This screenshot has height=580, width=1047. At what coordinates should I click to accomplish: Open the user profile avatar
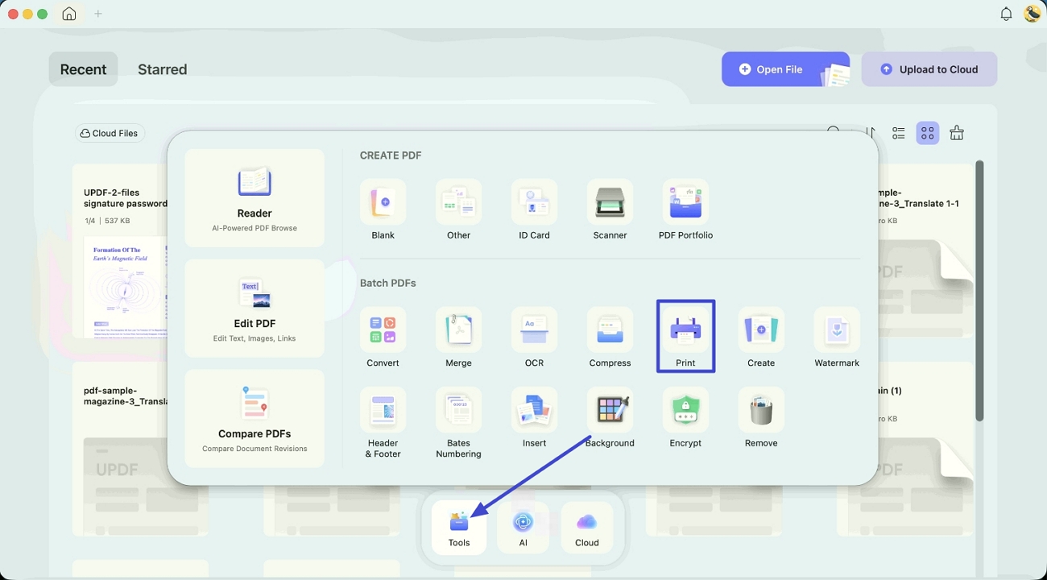[x=1032, y=14]
